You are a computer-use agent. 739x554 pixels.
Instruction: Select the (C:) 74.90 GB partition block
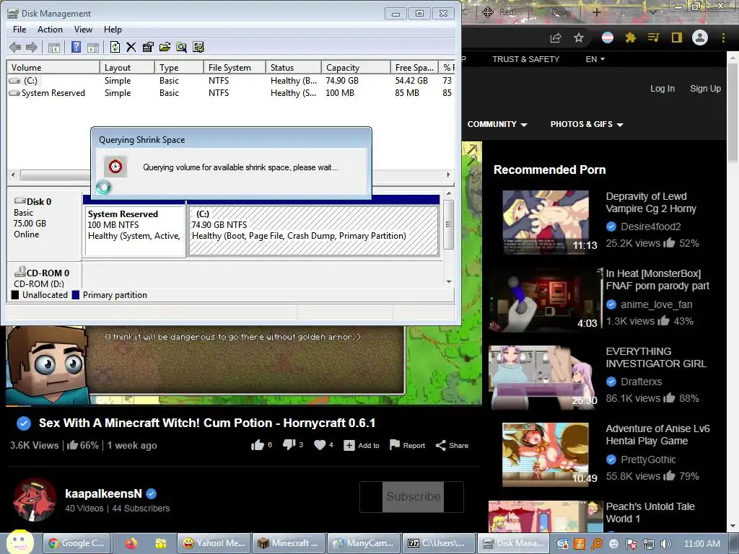pos(313,230)
